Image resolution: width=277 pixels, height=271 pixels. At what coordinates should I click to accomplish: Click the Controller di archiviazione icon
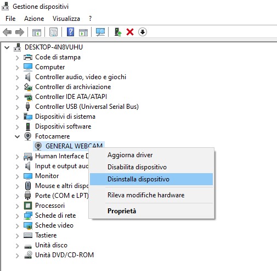click(28, 87)
